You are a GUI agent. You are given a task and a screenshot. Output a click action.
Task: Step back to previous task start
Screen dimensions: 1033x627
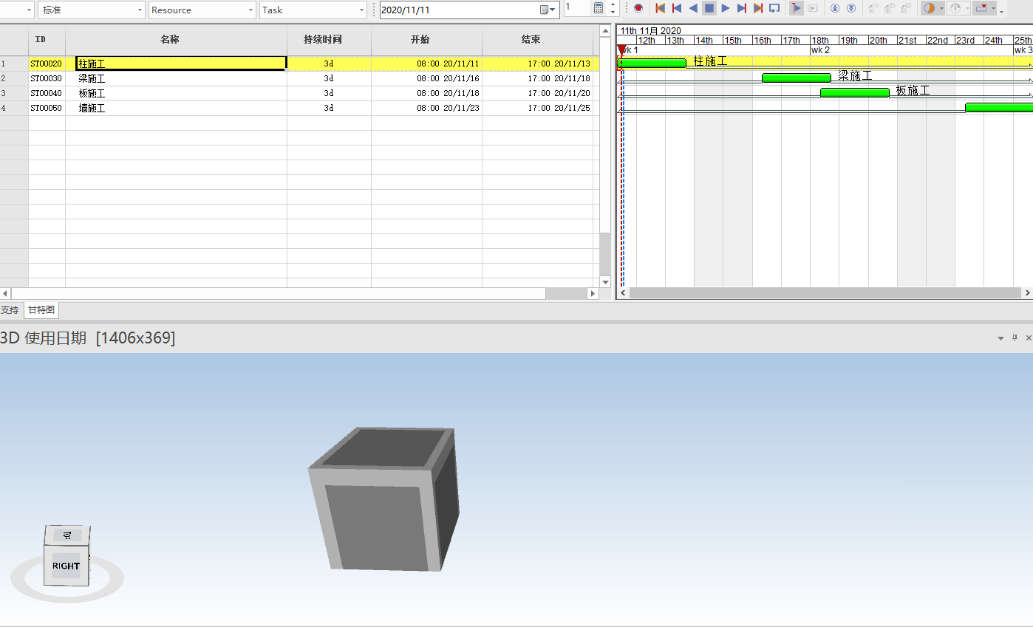tap(677, 8)
